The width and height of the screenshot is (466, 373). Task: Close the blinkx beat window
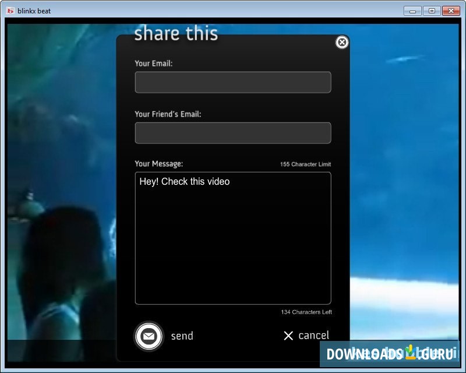coord(451,11)
